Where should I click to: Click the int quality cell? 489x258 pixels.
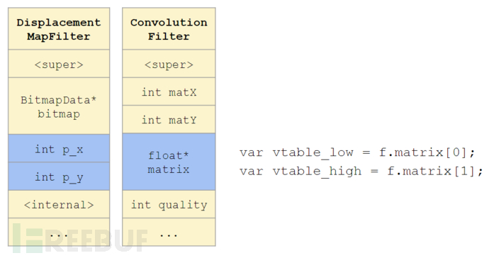[x=169, y=204]
